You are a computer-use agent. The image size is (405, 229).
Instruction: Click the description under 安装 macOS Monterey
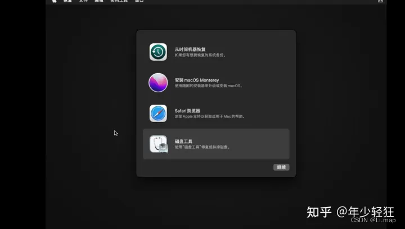click(209, 86)
